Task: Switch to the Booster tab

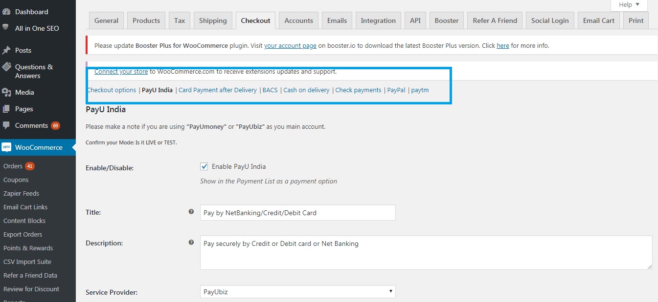Action: coord(447,20)
